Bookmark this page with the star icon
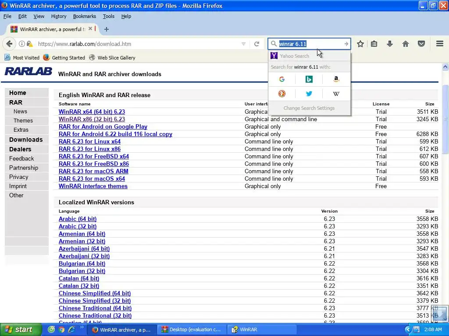This screenshot has width=449, height=336. 360,44
